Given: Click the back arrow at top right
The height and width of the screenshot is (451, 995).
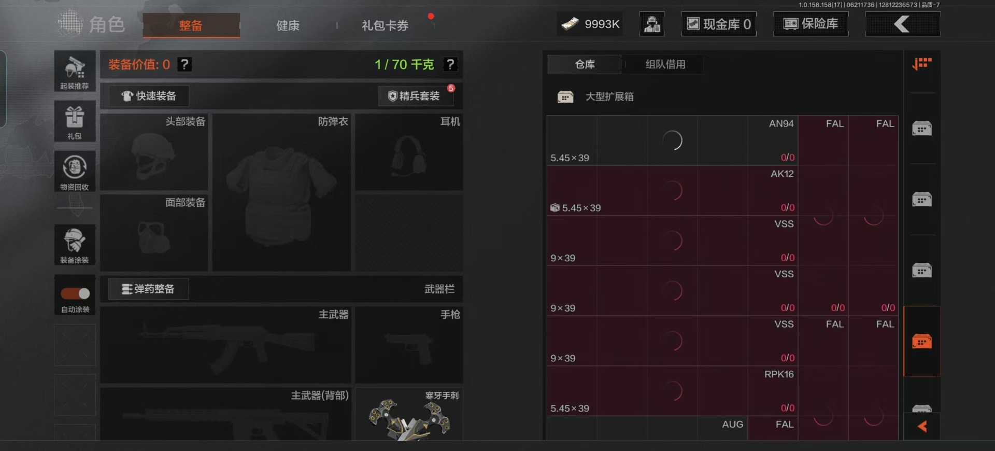Looking at the screenshot, I should (x=903, y=24).
